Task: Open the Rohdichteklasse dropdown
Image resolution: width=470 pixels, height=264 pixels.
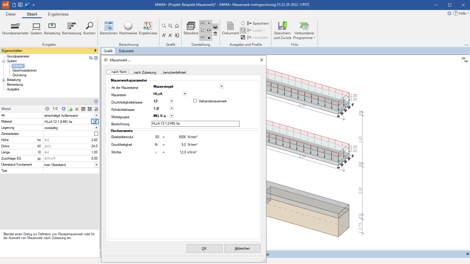Action: [172, 109]
